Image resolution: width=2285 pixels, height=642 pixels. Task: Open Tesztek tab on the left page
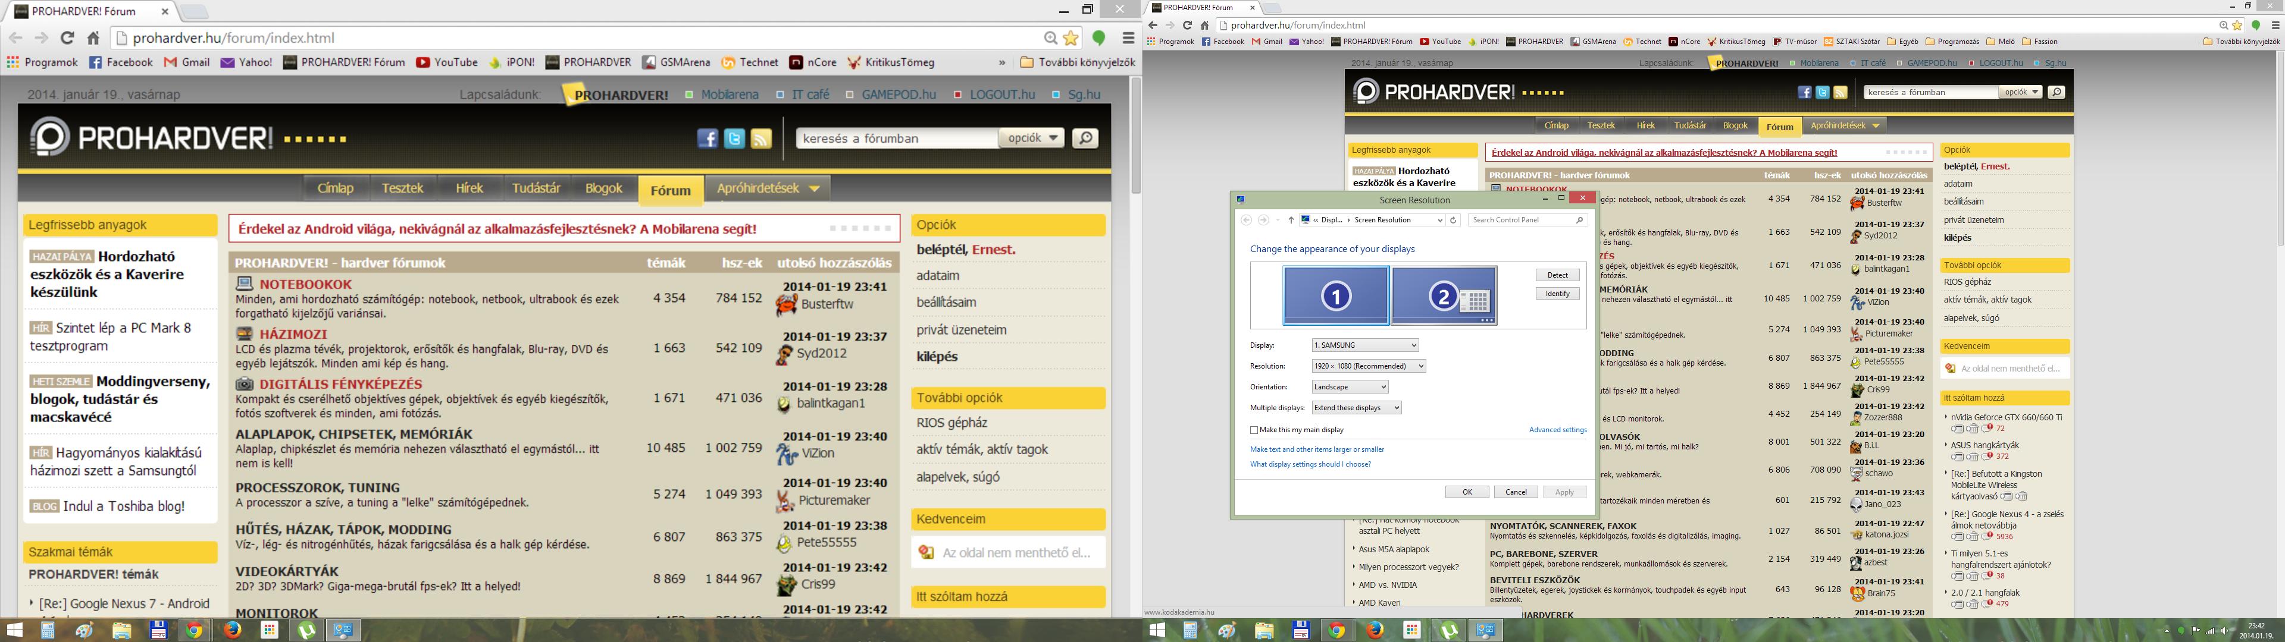[403, 188]
